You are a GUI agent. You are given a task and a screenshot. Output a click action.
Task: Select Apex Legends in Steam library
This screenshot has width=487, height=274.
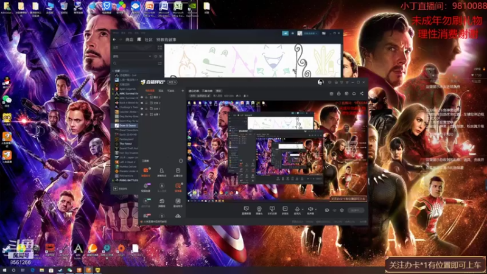click(x=127, y=89)
